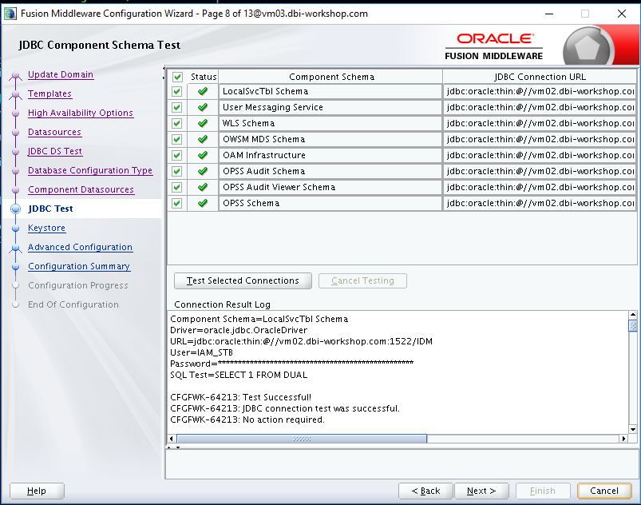
Task: Uncheck the OWSM MDS Schema row checkbox
Action: [177, 139]
